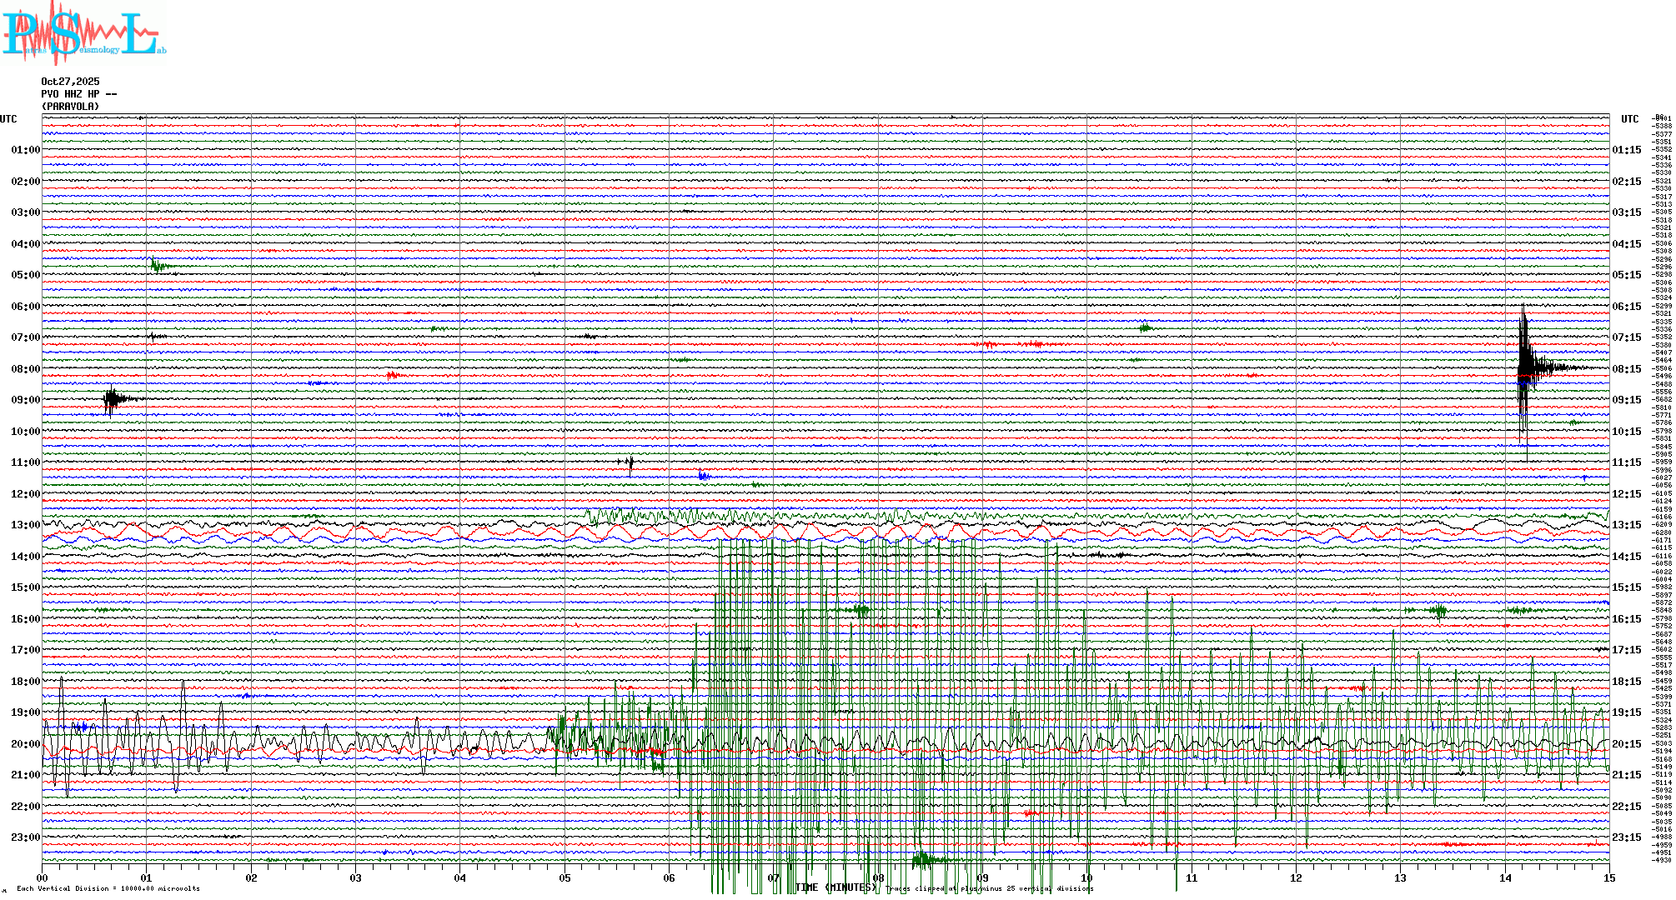This screenshot has height=900, width=1676.
Task: Select the PVO HHZ HP station text
Action: tap(70, 94)
